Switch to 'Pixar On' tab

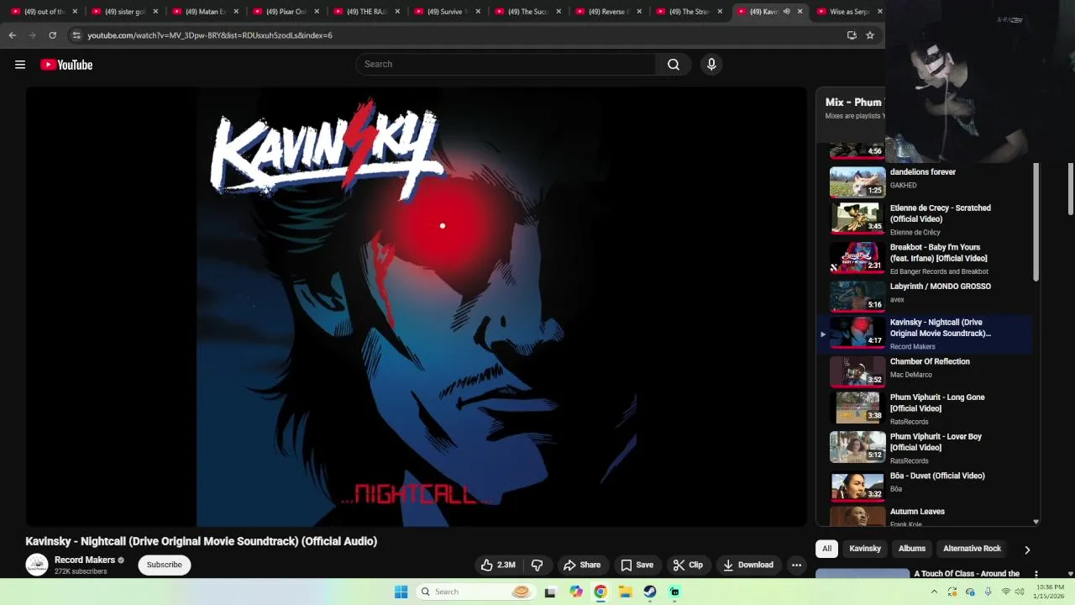(x=286, y=12)
